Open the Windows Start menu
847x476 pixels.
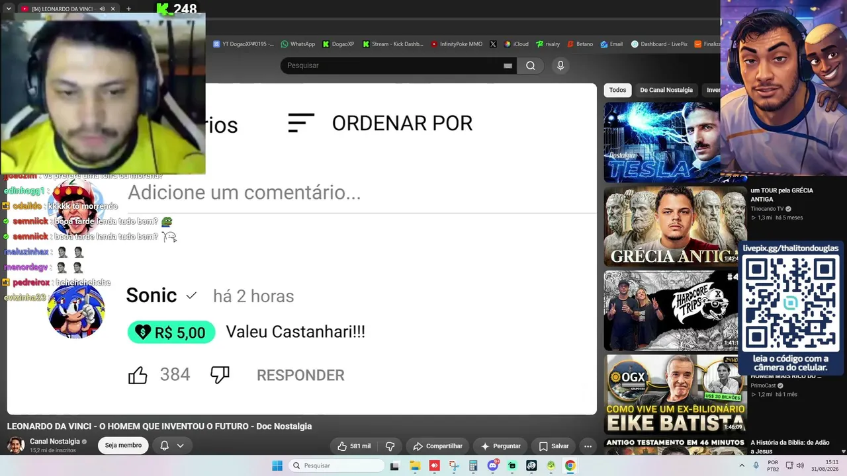point(277,465)
